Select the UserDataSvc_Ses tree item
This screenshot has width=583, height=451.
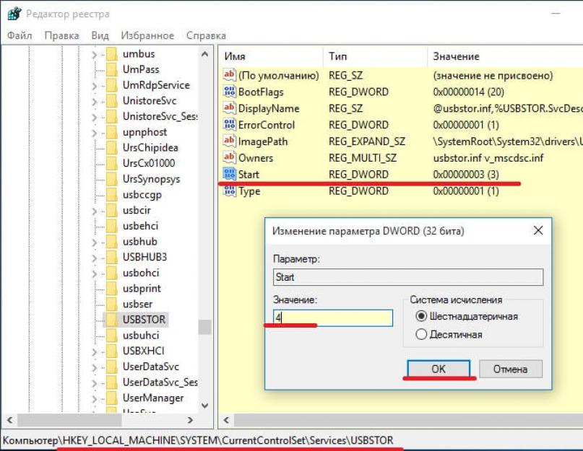point(160,382)
